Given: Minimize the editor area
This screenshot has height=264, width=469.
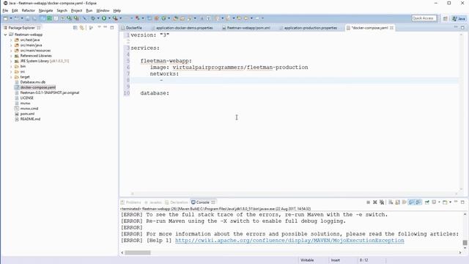Looking at the screenshot, I should pos(456,27).
